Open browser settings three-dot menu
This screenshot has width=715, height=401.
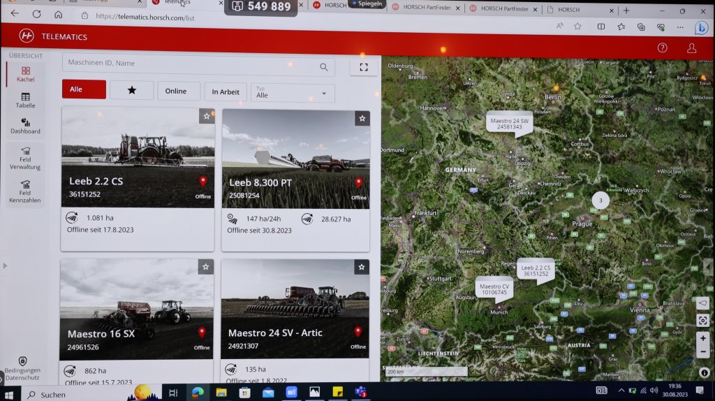[x=680, y=27]
